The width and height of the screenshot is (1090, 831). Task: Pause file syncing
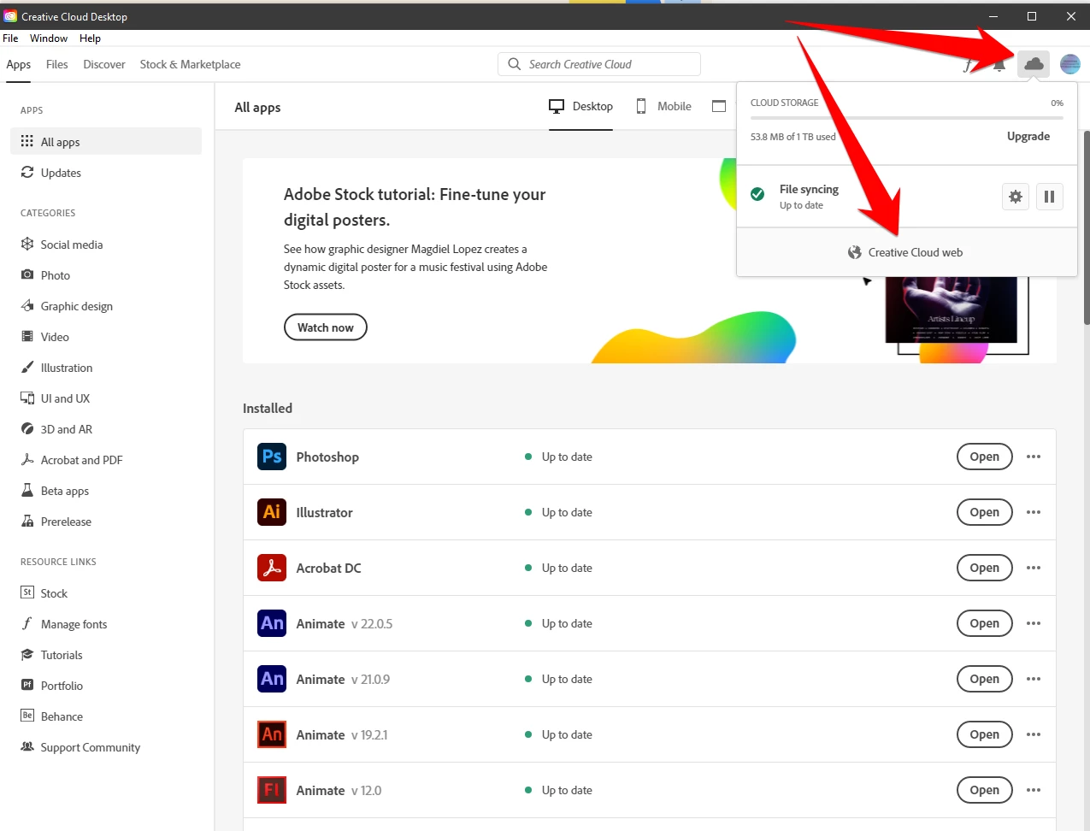[1049, 197]
